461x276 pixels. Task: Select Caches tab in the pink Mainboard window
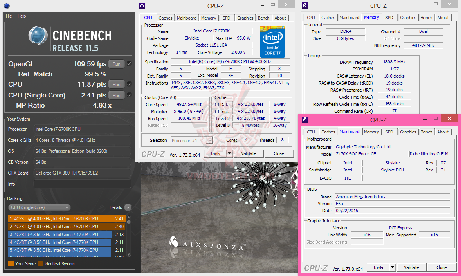tap(328, 132)
